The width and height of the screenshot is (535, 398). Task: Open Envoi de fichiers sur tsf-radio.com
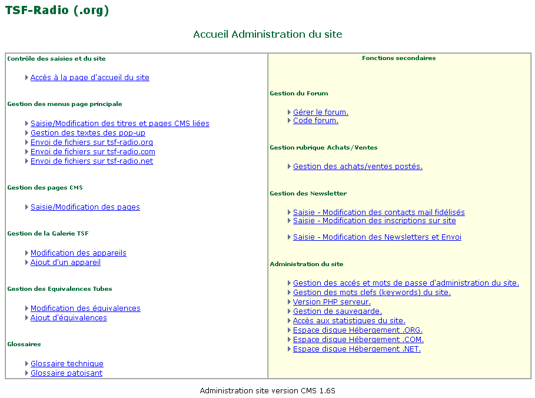coord(93,151)
